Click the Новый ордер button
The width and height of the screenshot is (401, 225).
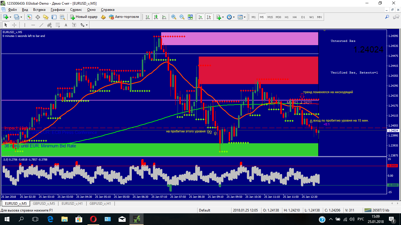pos(84,17)
